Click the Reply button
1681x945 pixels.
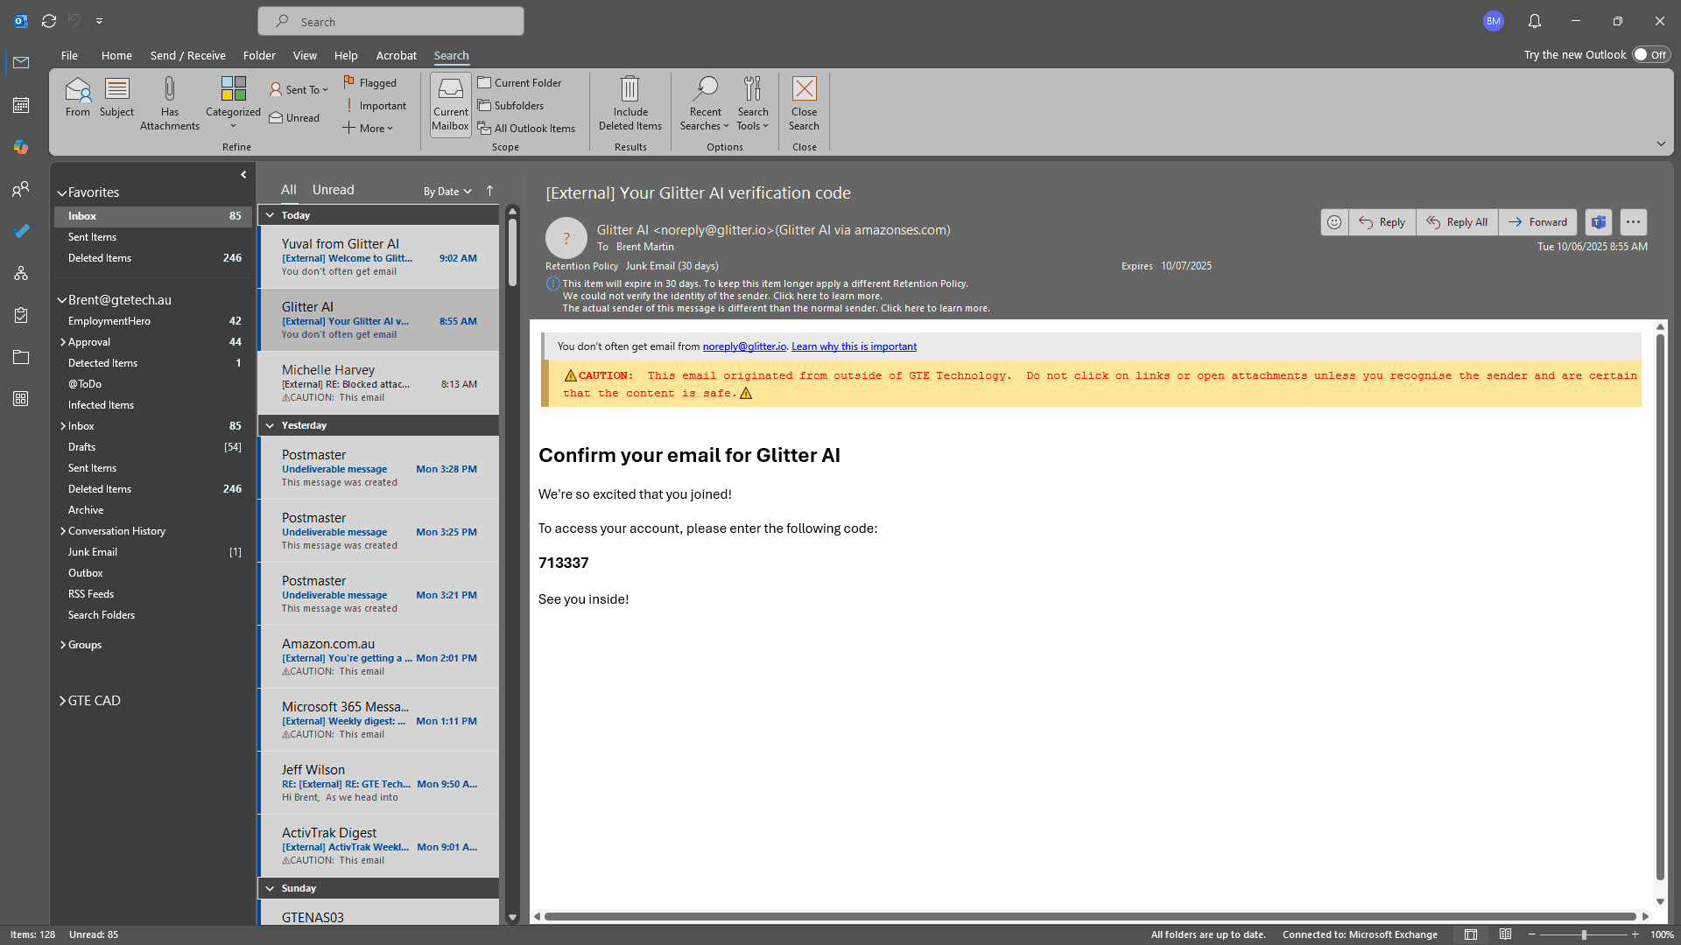click(x=1382, y=222)
